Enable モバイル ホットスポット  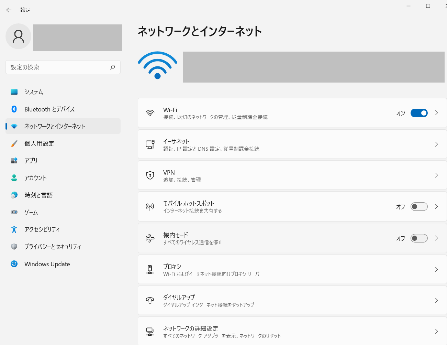[419, 206]
